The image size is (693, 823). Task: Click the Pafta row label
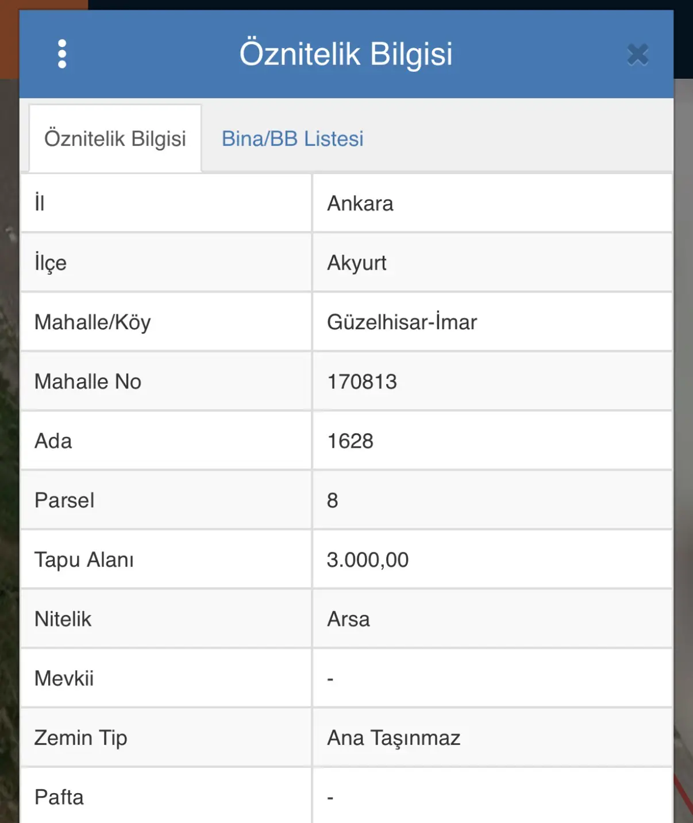(x=59, y=797)
